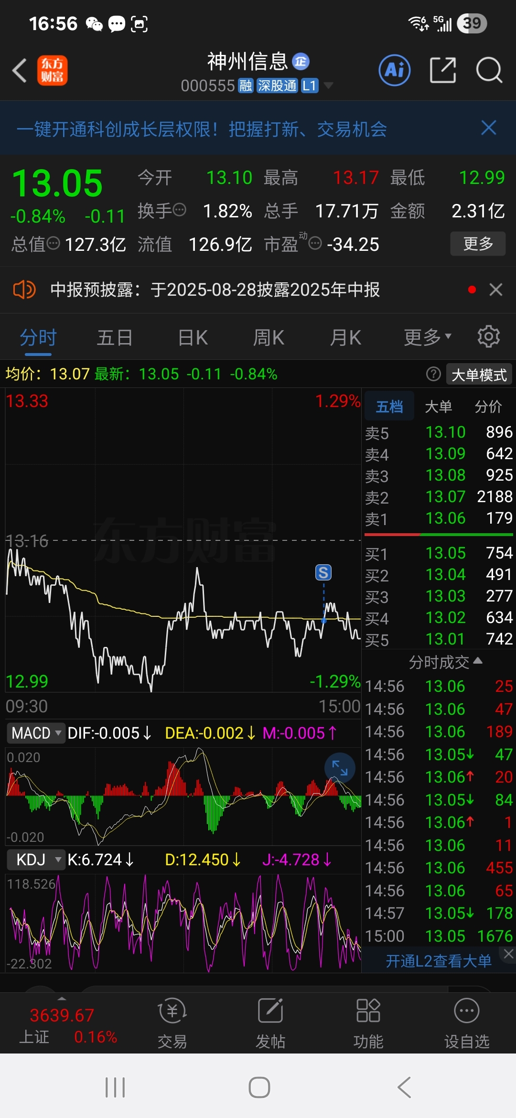Viewport: 516px width, 1118px height.
Task: Open the 发帖 post icon
Action: 270,1023
